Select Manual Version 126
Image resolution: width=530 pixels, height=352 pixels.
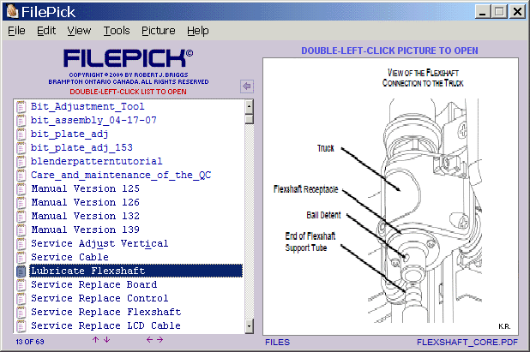pos(85,202)
